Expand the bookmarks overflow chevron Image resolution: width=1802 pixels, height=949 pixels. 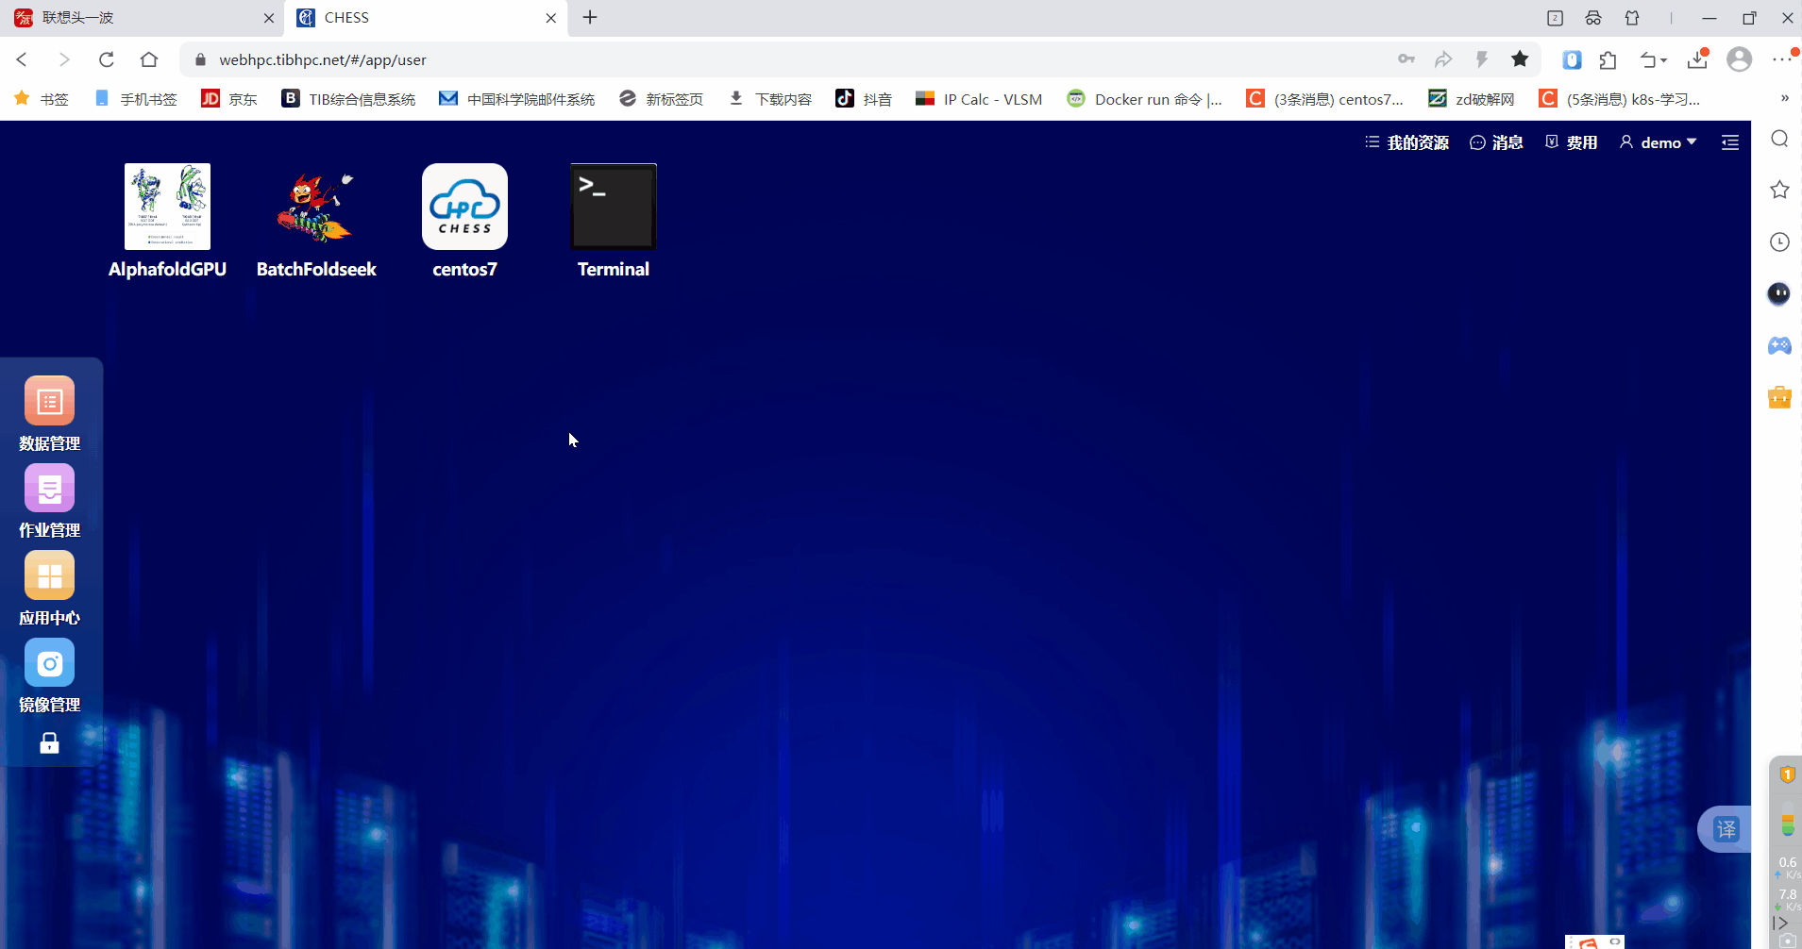click(1784, 98)
